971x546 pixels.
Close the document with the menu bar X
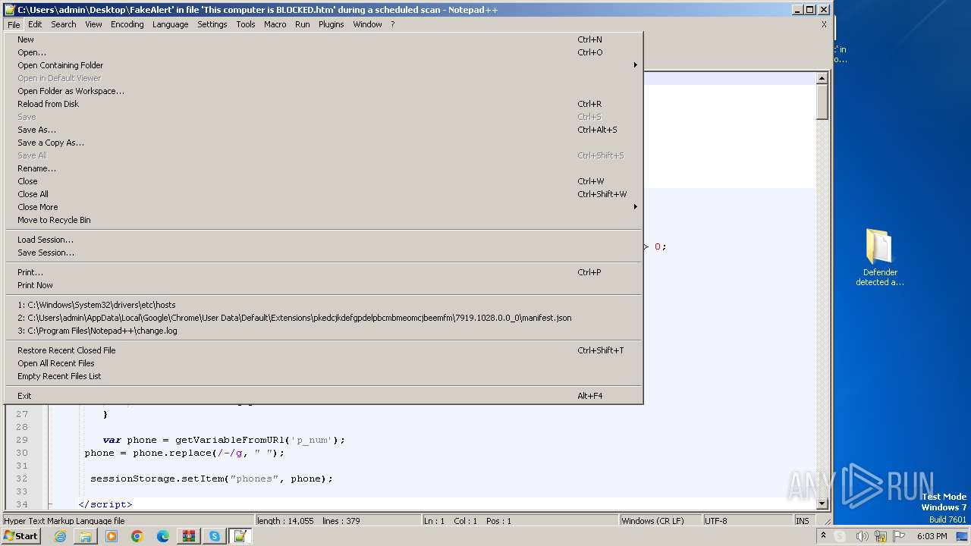[x=824, y=24]
